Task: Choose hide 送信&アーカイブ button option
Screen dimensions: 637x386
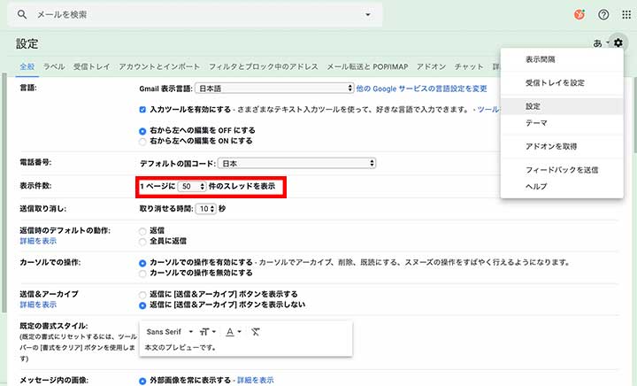Action: (142, 305)
